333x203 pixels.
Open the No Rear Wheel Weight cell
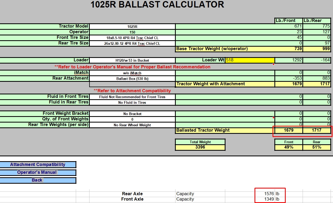pyautogui.click(x=132, y=125)
